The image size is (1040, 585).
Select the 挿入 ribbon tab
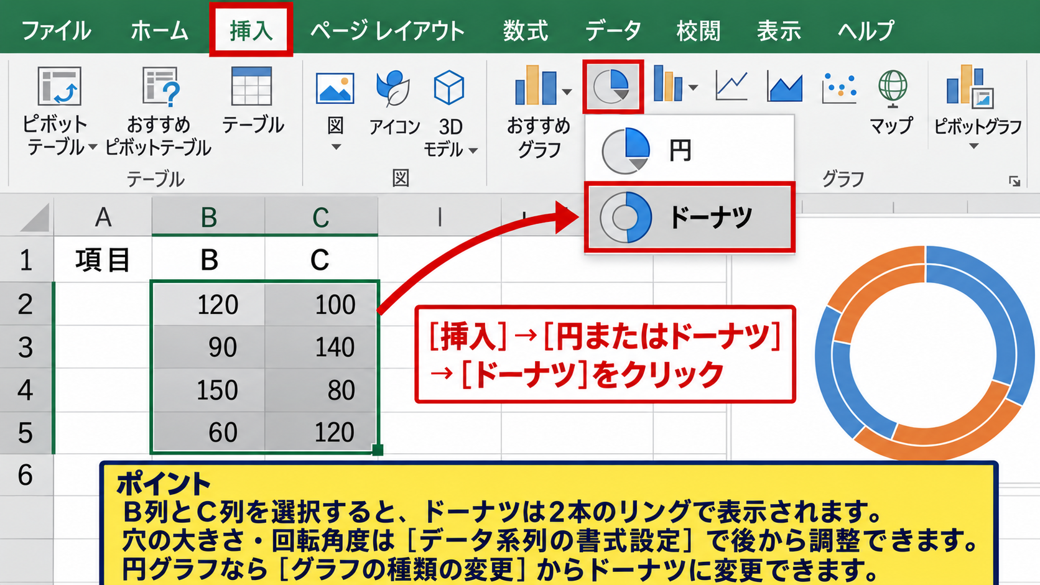(x=251, y=30)
